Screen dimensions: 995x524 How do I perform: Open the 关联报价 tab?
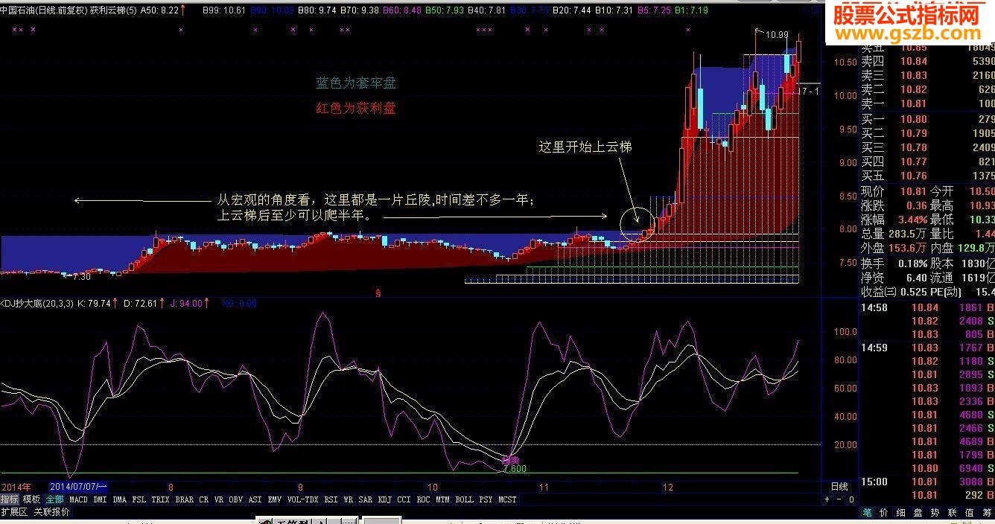point(51,511)
